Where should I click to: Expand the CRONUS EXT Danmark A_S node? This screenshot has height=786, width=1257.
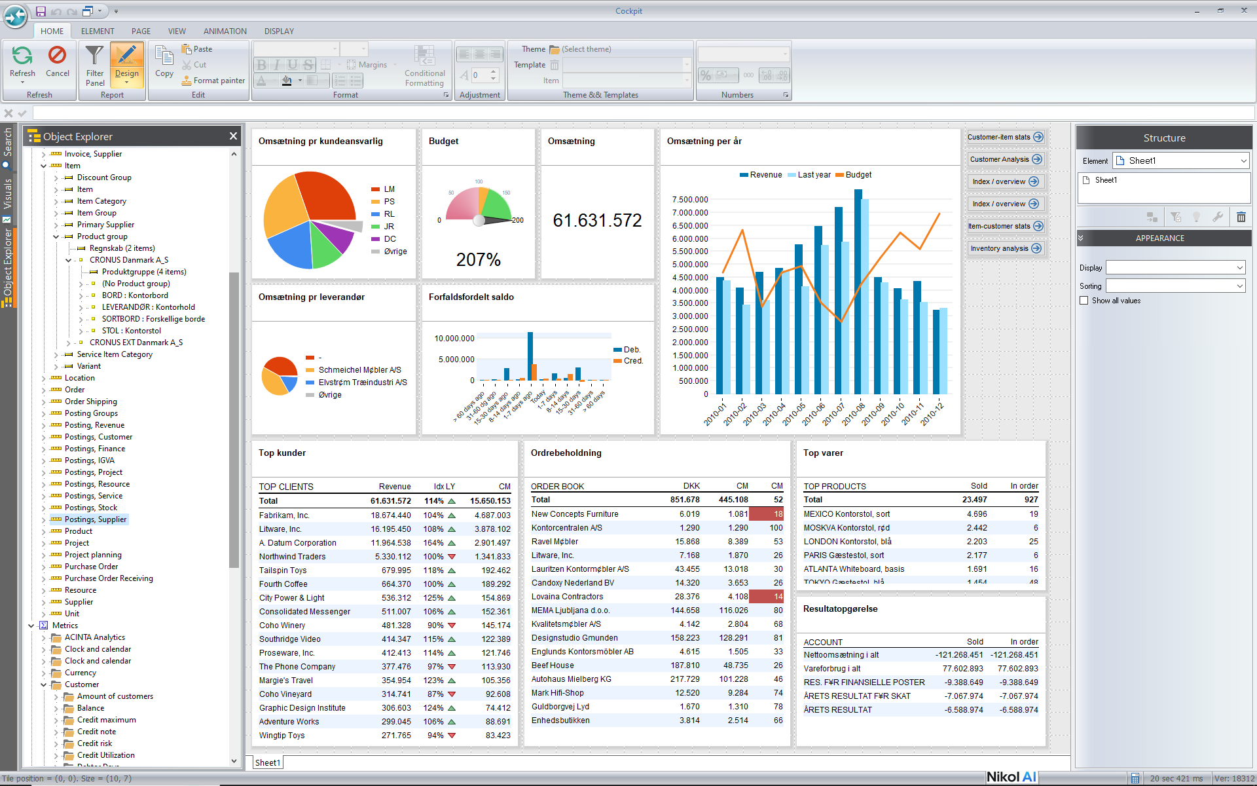tap(69, 343)
